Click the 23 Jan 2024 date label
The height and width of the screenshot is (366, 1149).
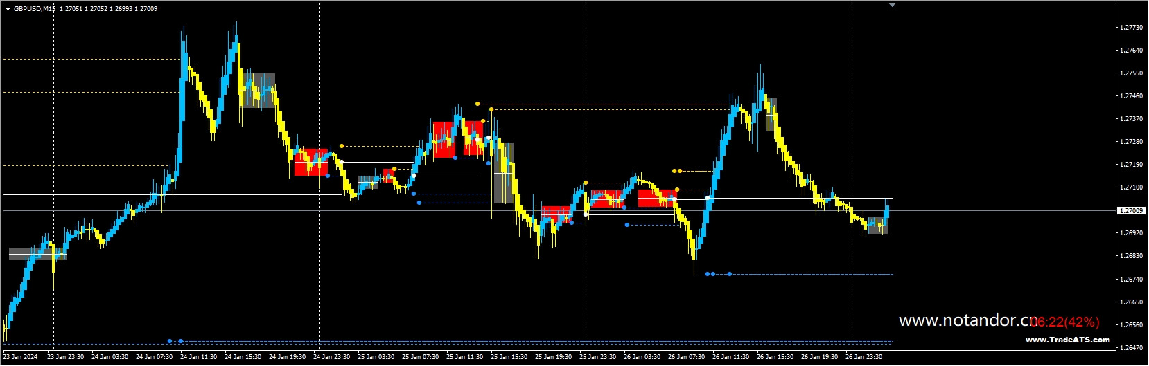[x=20, y=358]
